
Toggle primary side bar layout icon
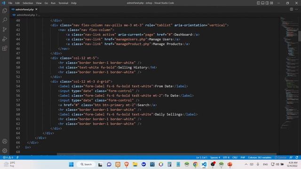pos(258,3)
